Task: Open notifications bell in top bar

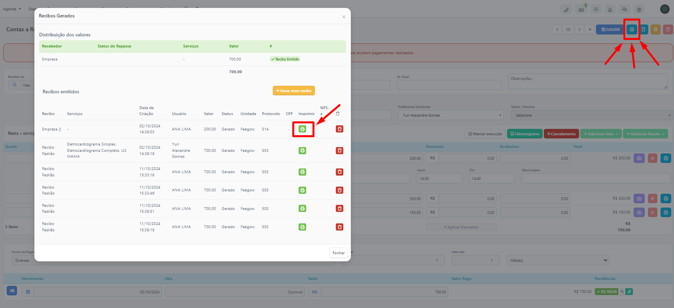Action: click(610, 9)
